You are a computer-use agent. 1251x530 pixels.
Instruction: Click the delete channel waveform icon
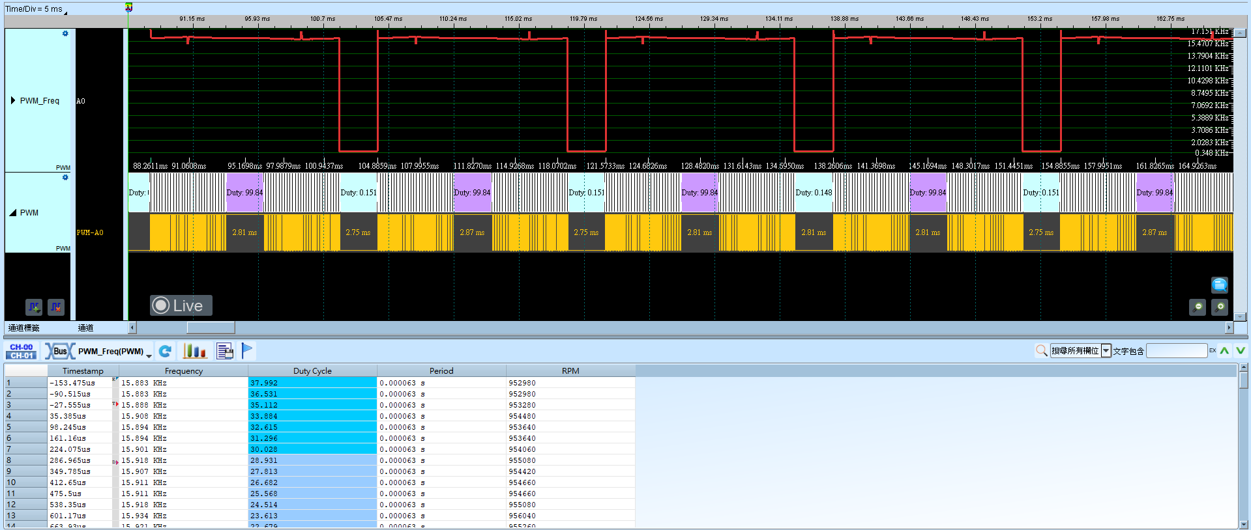pyautogui.click(x=56, y=307)
